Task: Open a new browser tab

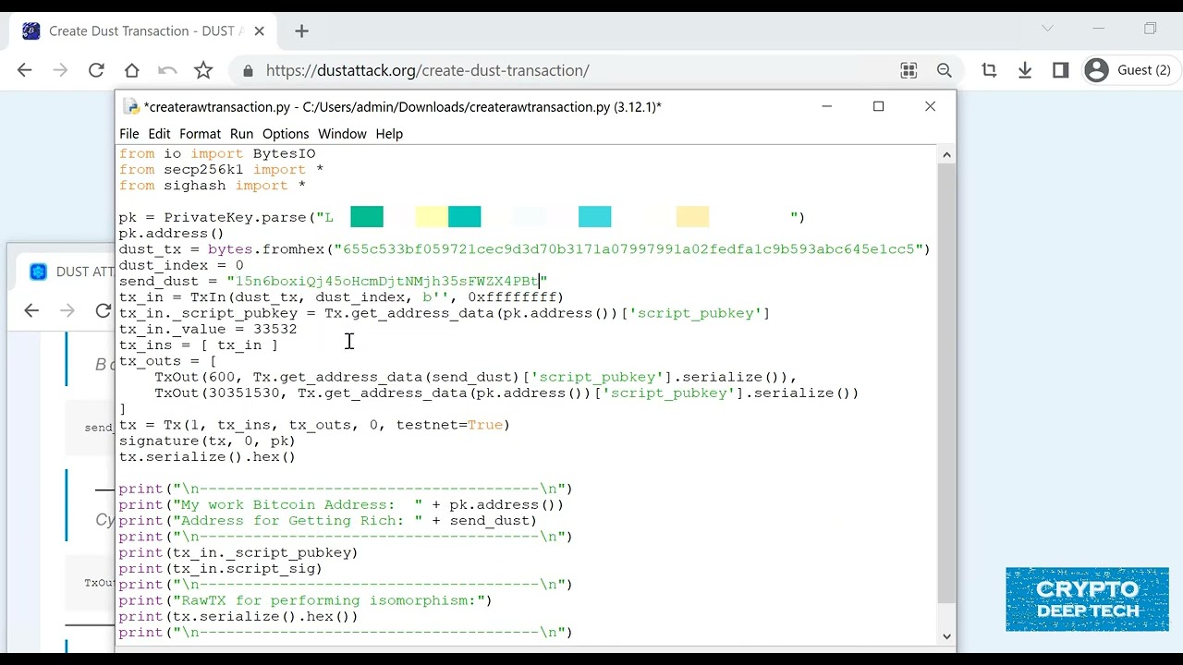Action: click(x=301, y=31)
